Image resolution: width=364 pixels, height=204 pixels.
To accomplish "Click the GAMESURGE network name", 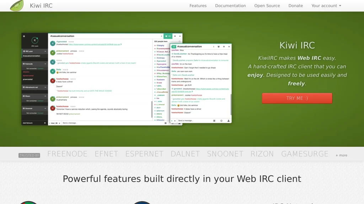I will pyautogui.click(x=305, y=154).
